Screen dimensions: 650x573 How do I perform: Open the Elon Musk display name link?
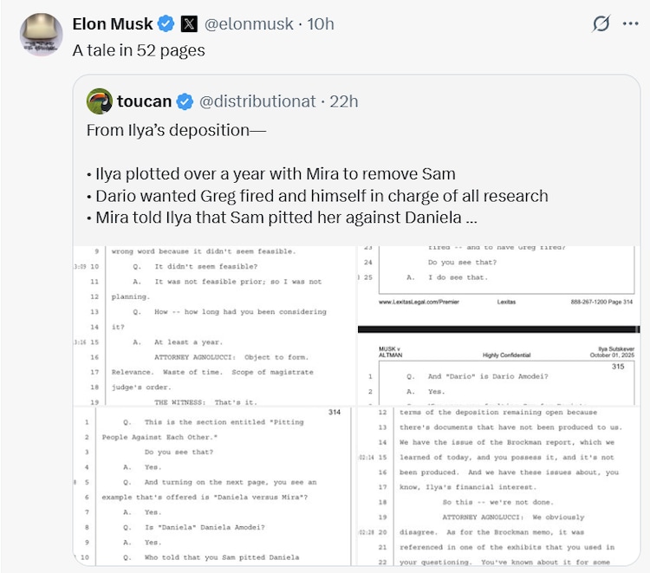[113, 24]
